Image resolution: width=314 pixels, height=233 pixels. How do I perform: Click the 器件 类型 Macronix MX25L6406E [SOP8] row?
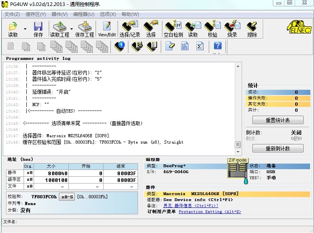(x=227, y=194)
